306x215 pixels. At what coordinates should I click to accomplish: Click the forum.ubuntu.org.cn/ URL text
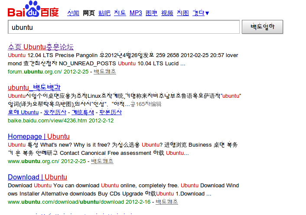point(35,72)
